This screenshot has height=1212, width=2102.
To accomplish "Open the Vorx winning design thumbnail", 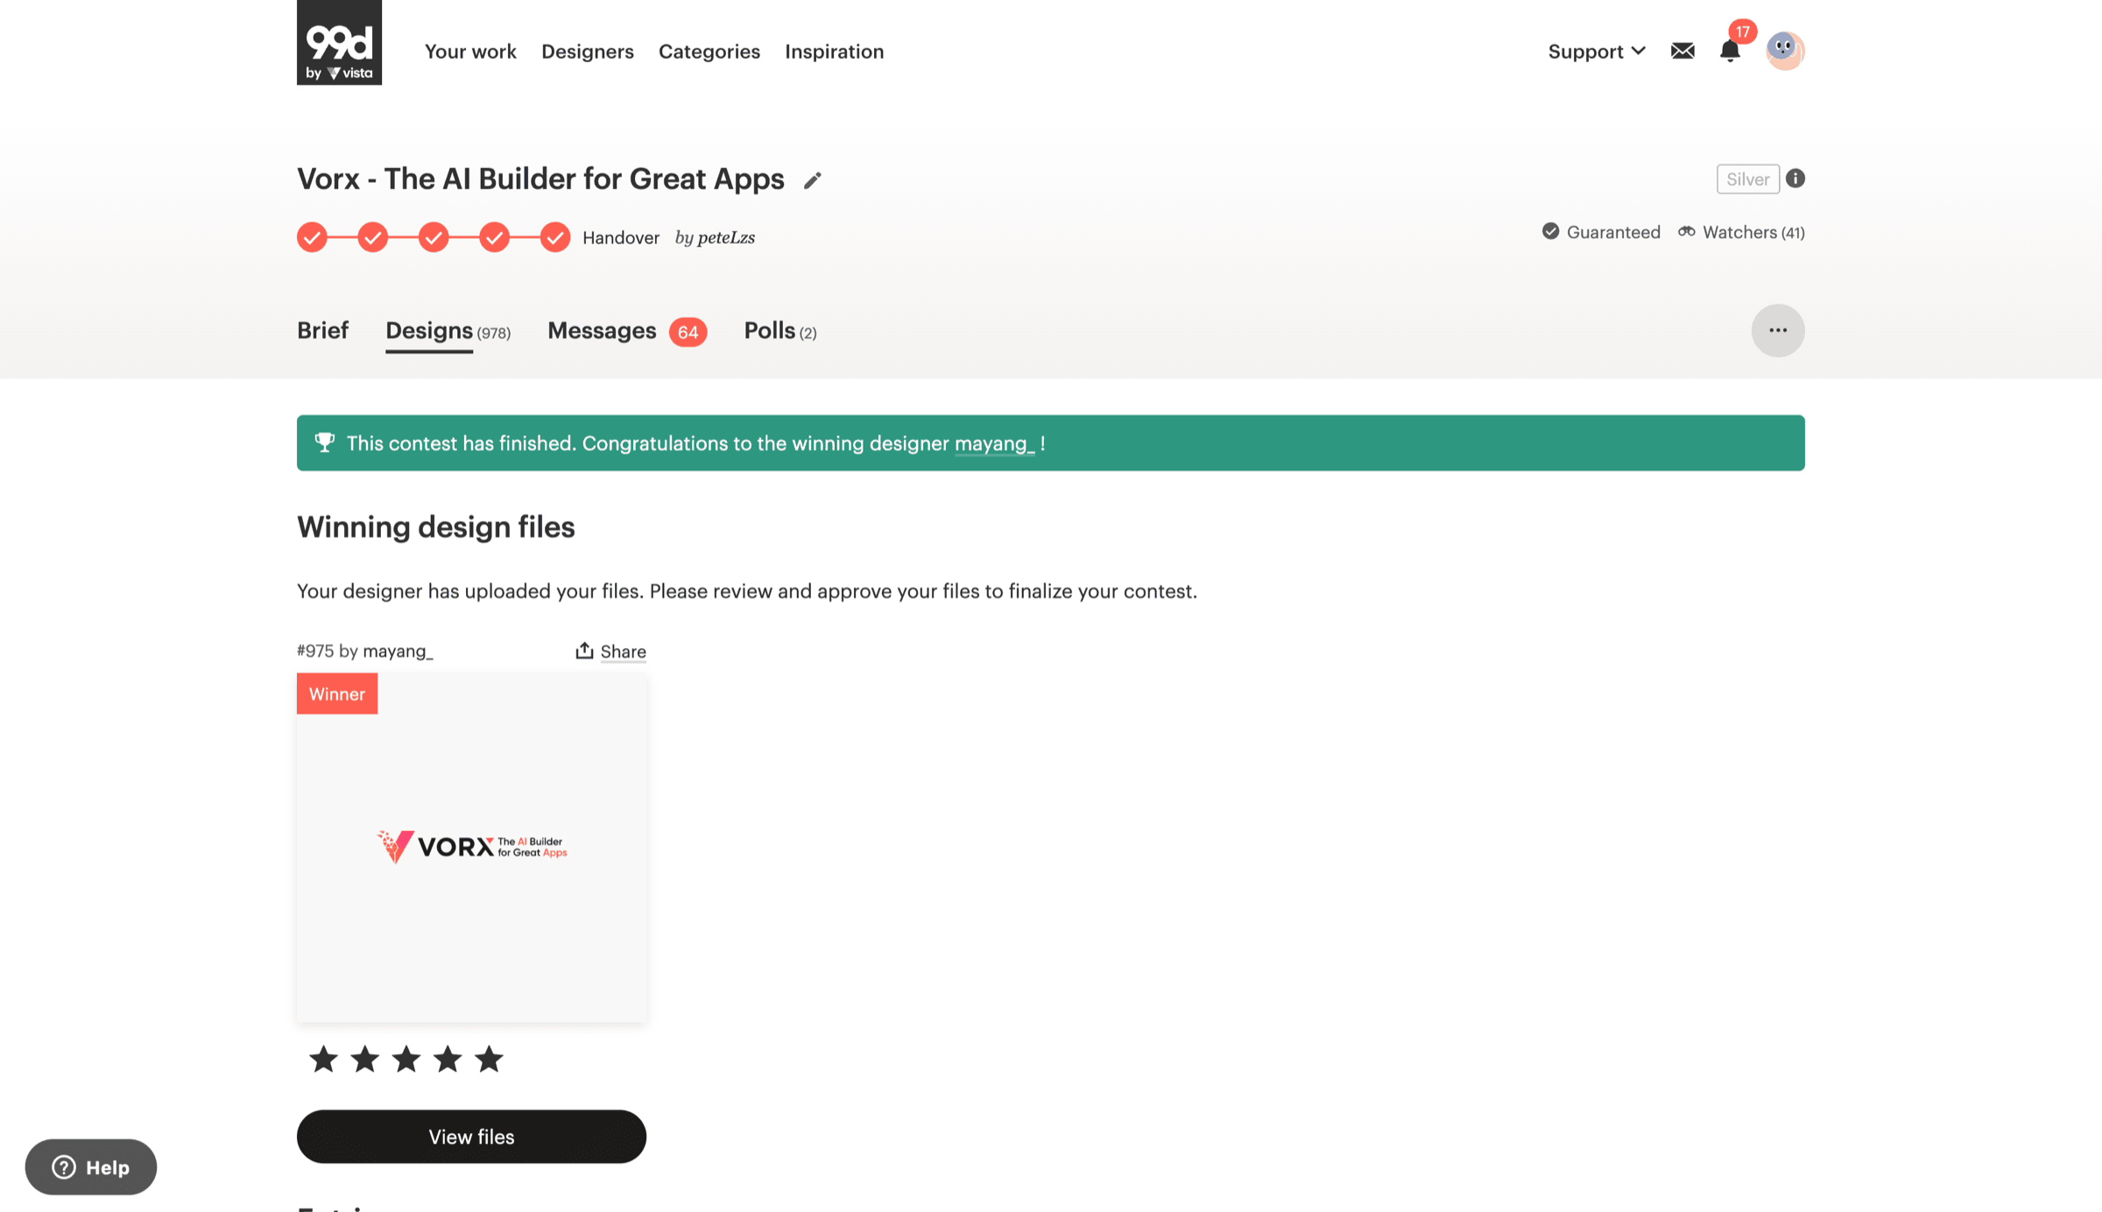I will pyautogui.click(x=471, y=847).
